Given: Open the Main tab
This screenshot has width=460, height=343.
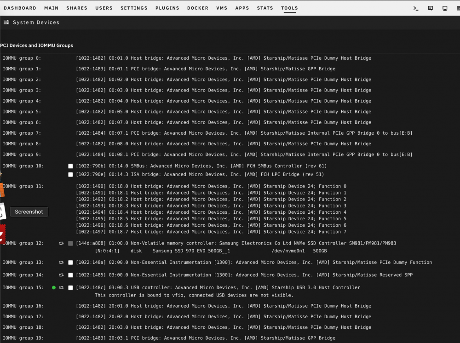Looking at the screenshot, I should 52,8.
